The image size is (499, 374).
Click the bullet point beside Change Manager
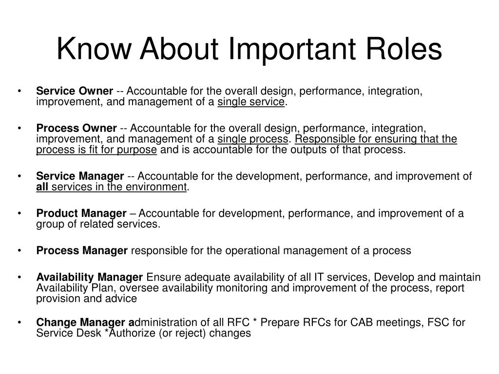(x=19, y=322)
